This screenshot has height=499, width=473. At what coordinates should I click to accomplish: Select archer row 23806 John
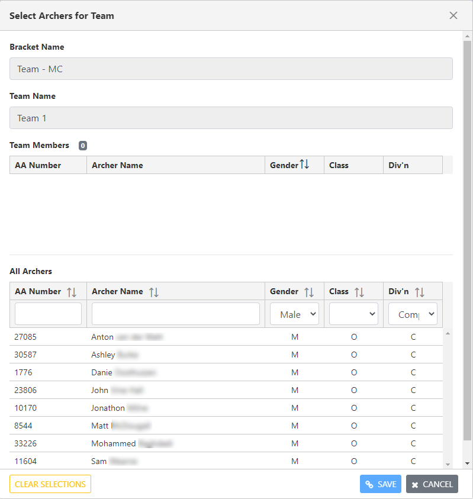(x=226, y=390)
